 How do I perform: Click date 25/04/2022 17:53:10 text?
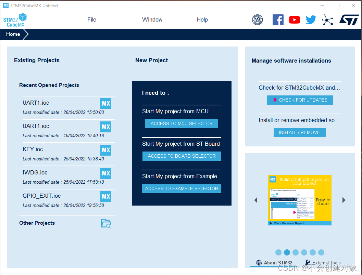pos(84,182)
